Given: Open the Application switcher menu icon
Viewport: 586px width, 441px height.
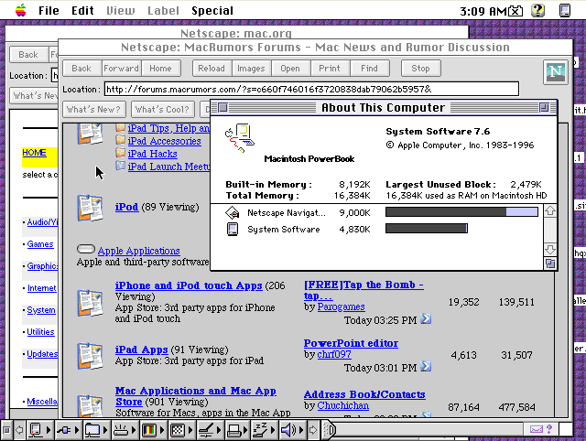Looking at the screenshot, I should [564, 10].
